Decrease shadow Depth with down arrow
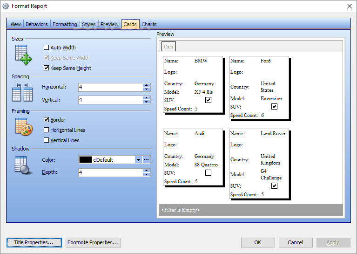Screen dimensions: 357x254 [x=147, y=175]
